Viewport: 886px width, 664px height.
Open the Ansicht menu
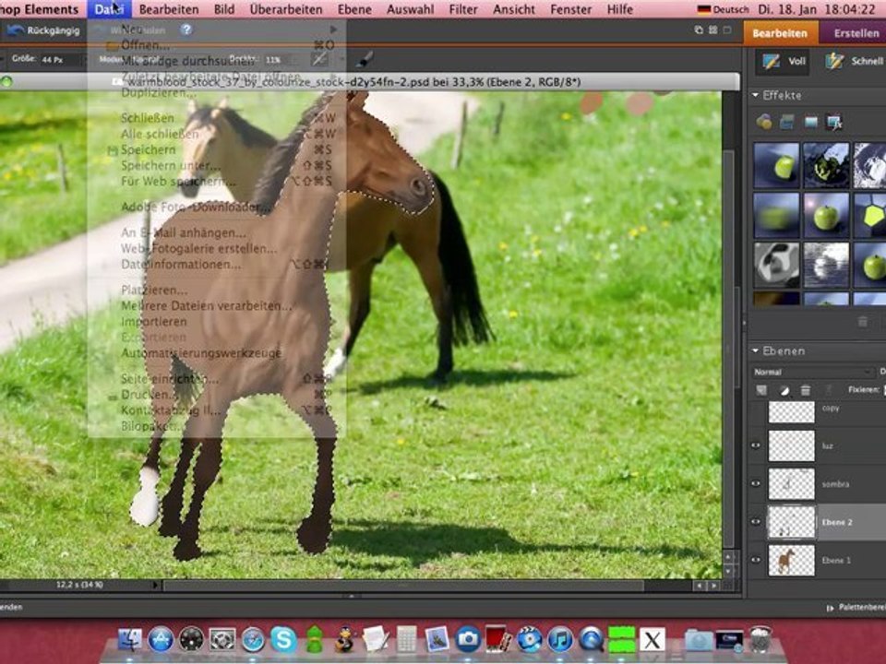tap(514, 9)
